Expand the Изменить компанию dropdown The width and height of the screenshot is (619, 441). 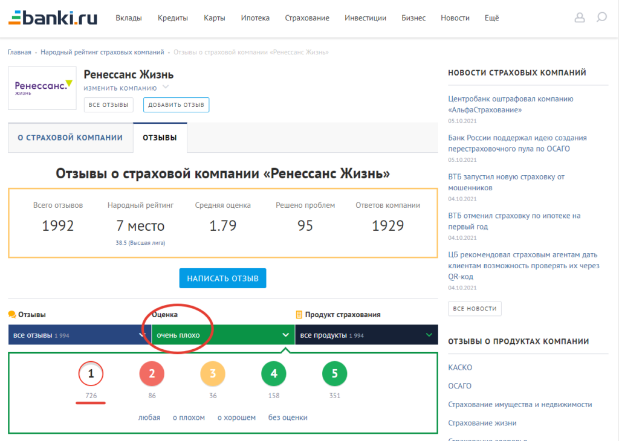click(126, 88)
